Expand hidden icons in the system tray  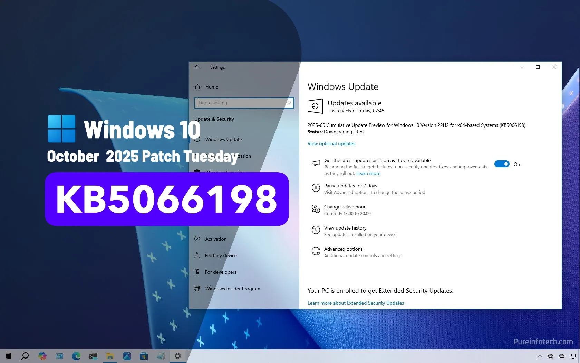[x=540, y=356]
